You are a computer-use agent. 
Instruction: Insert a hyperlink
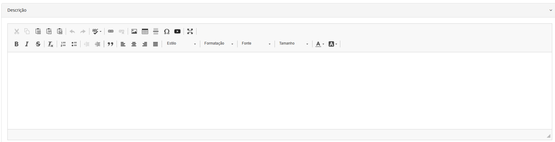coord(111,31)
